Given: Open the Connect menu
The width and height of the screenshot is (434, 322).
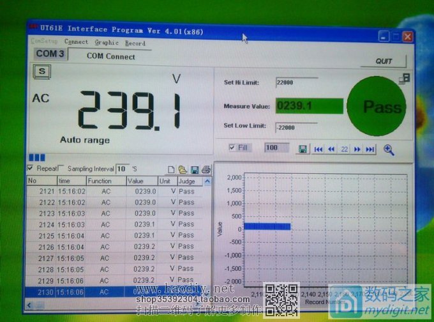Looking at the screenshot, I should point(76,42).
